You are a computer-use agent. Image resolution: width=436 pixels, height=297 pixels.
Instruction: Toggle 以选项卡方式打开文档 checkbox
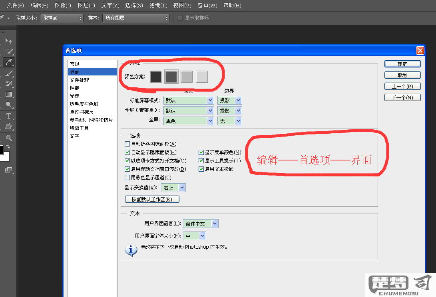(127, 160)
